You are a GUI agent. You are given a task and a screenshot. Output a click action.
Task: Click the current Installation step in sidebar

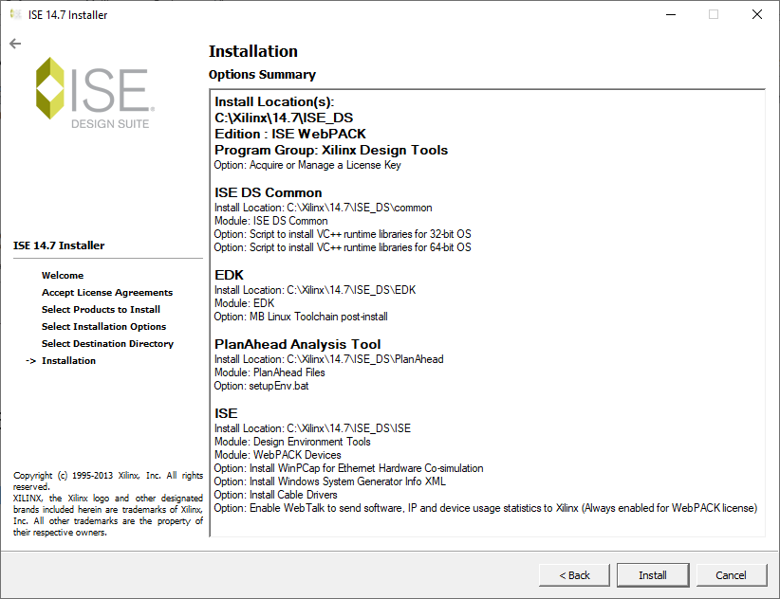point(68,361)
